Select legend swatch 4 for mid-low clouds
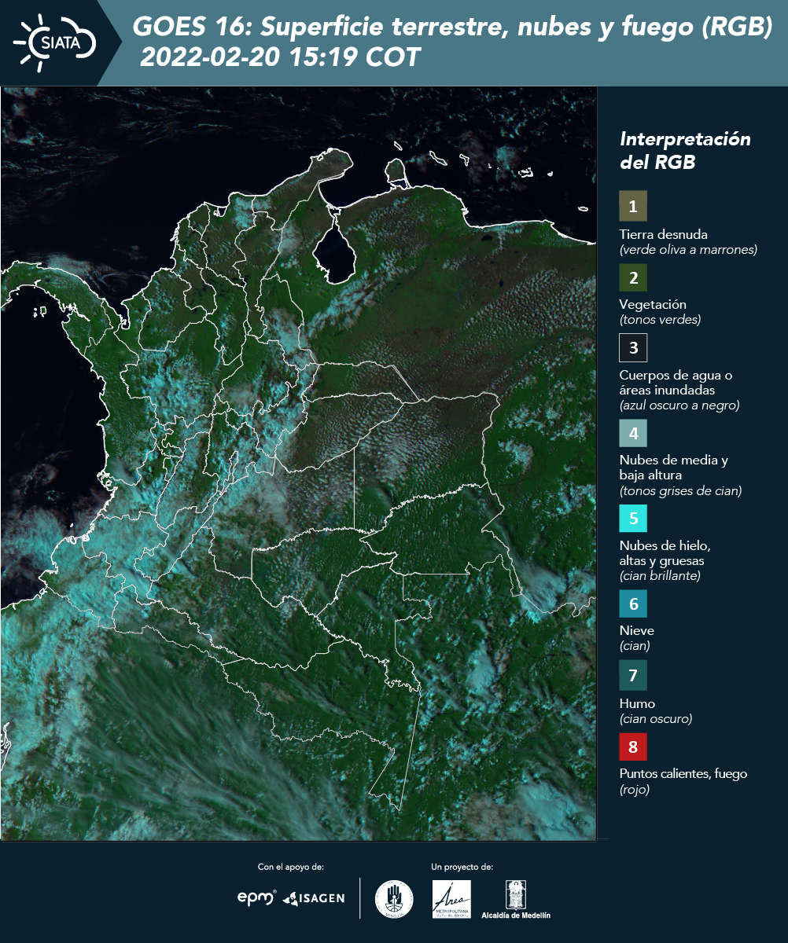Screen dimensions: 788x943 click(x=633, y=433)
